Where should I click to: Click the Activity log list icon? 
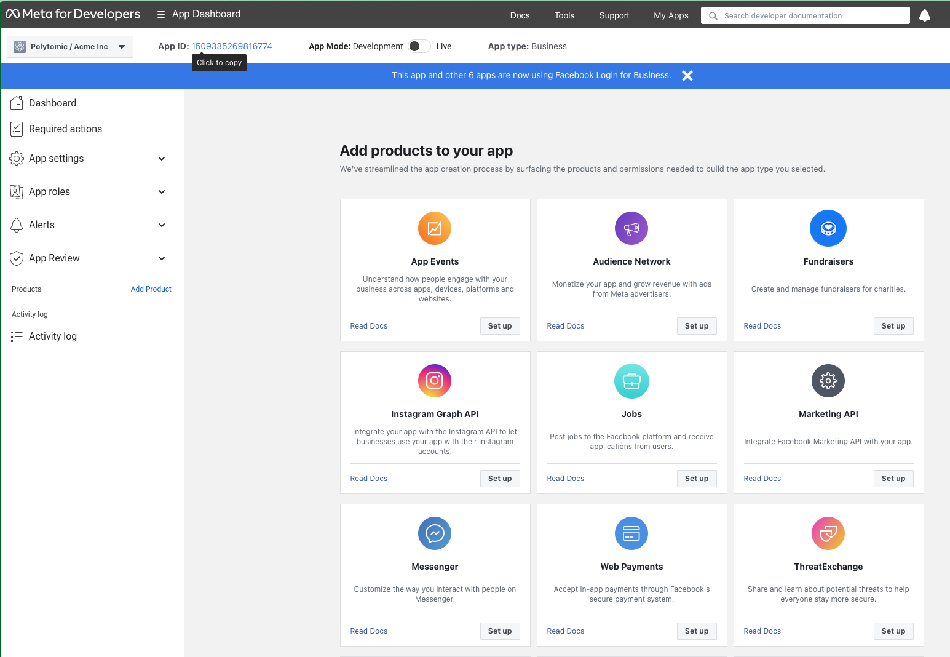coord(17,336)
